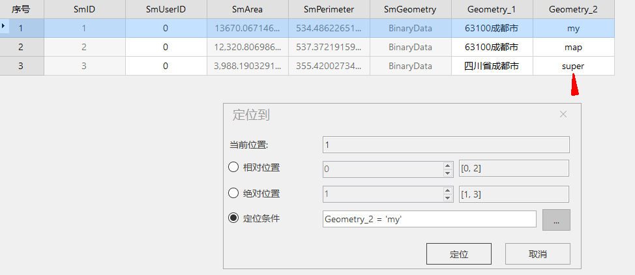Click the SmPerimeter column header

point(329,9)
